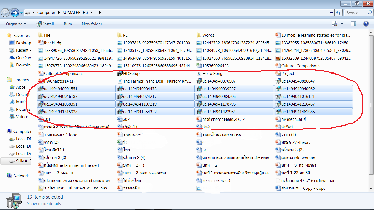Open the Help question mark icon
374x210 pixels.
click(x=366, y=24)
